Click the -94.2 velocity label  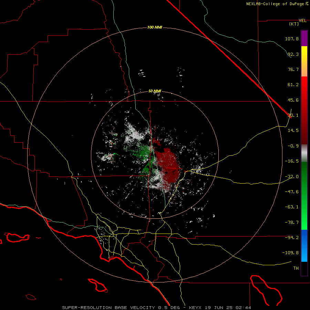(292, 237)
